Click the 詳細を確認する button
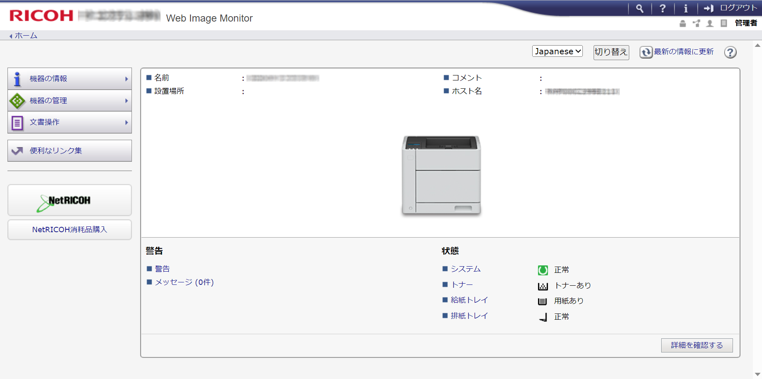Viewport: 762px width, 379px height. pyautogui.click(x=697, y=345)
